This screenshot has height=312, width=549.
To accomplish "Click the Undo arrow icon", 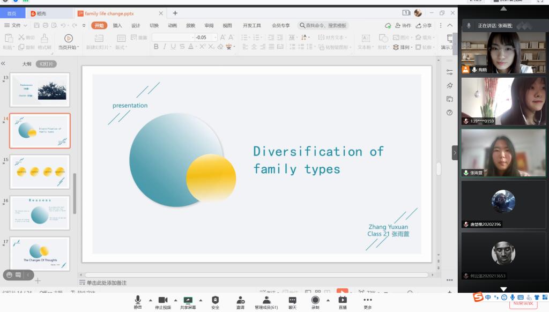I will (63, 26).
